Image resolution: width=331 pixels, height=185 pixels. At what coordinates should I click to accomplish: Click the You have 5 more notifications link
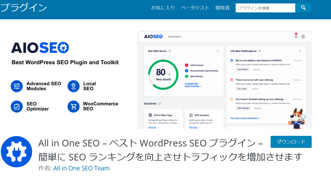click(245, 118)
